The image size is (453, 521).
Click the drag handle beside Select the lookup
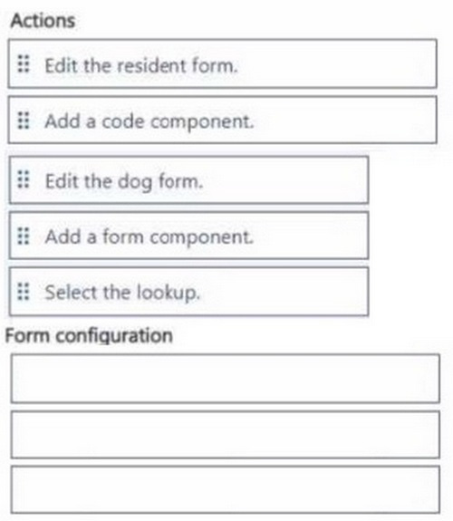pos(24,292)
